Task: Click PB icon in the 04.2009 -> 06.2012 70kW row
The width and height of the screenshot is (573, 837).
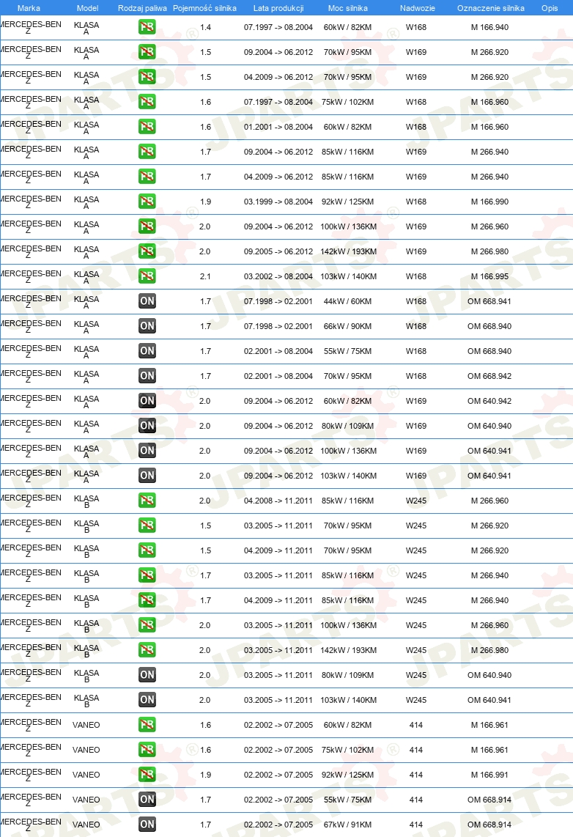Action: click(x=147, y=77)
